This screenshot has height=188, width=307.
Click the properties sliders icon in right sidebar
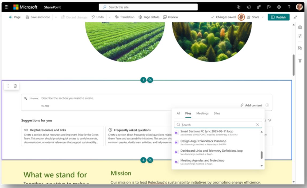300,35
